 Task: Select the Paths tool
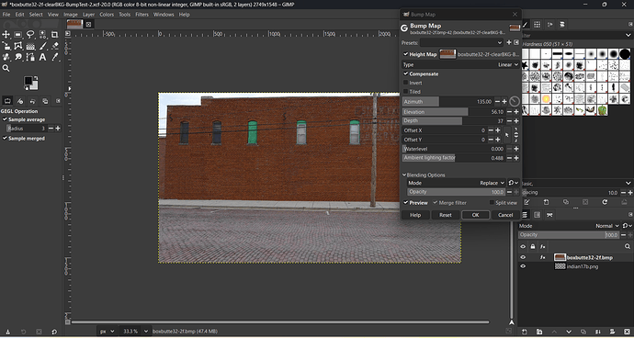(30, 58)
